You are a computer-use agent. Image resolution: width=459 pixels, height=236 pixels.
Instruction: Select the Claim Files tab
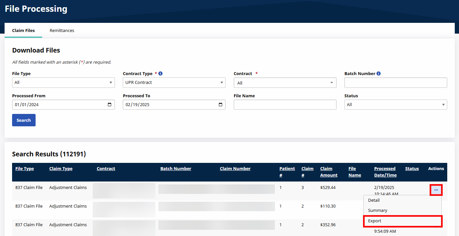(x=23, y=30)
